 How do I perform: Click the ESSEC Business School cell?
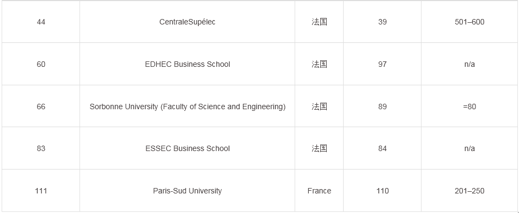(x=187, y=148)
